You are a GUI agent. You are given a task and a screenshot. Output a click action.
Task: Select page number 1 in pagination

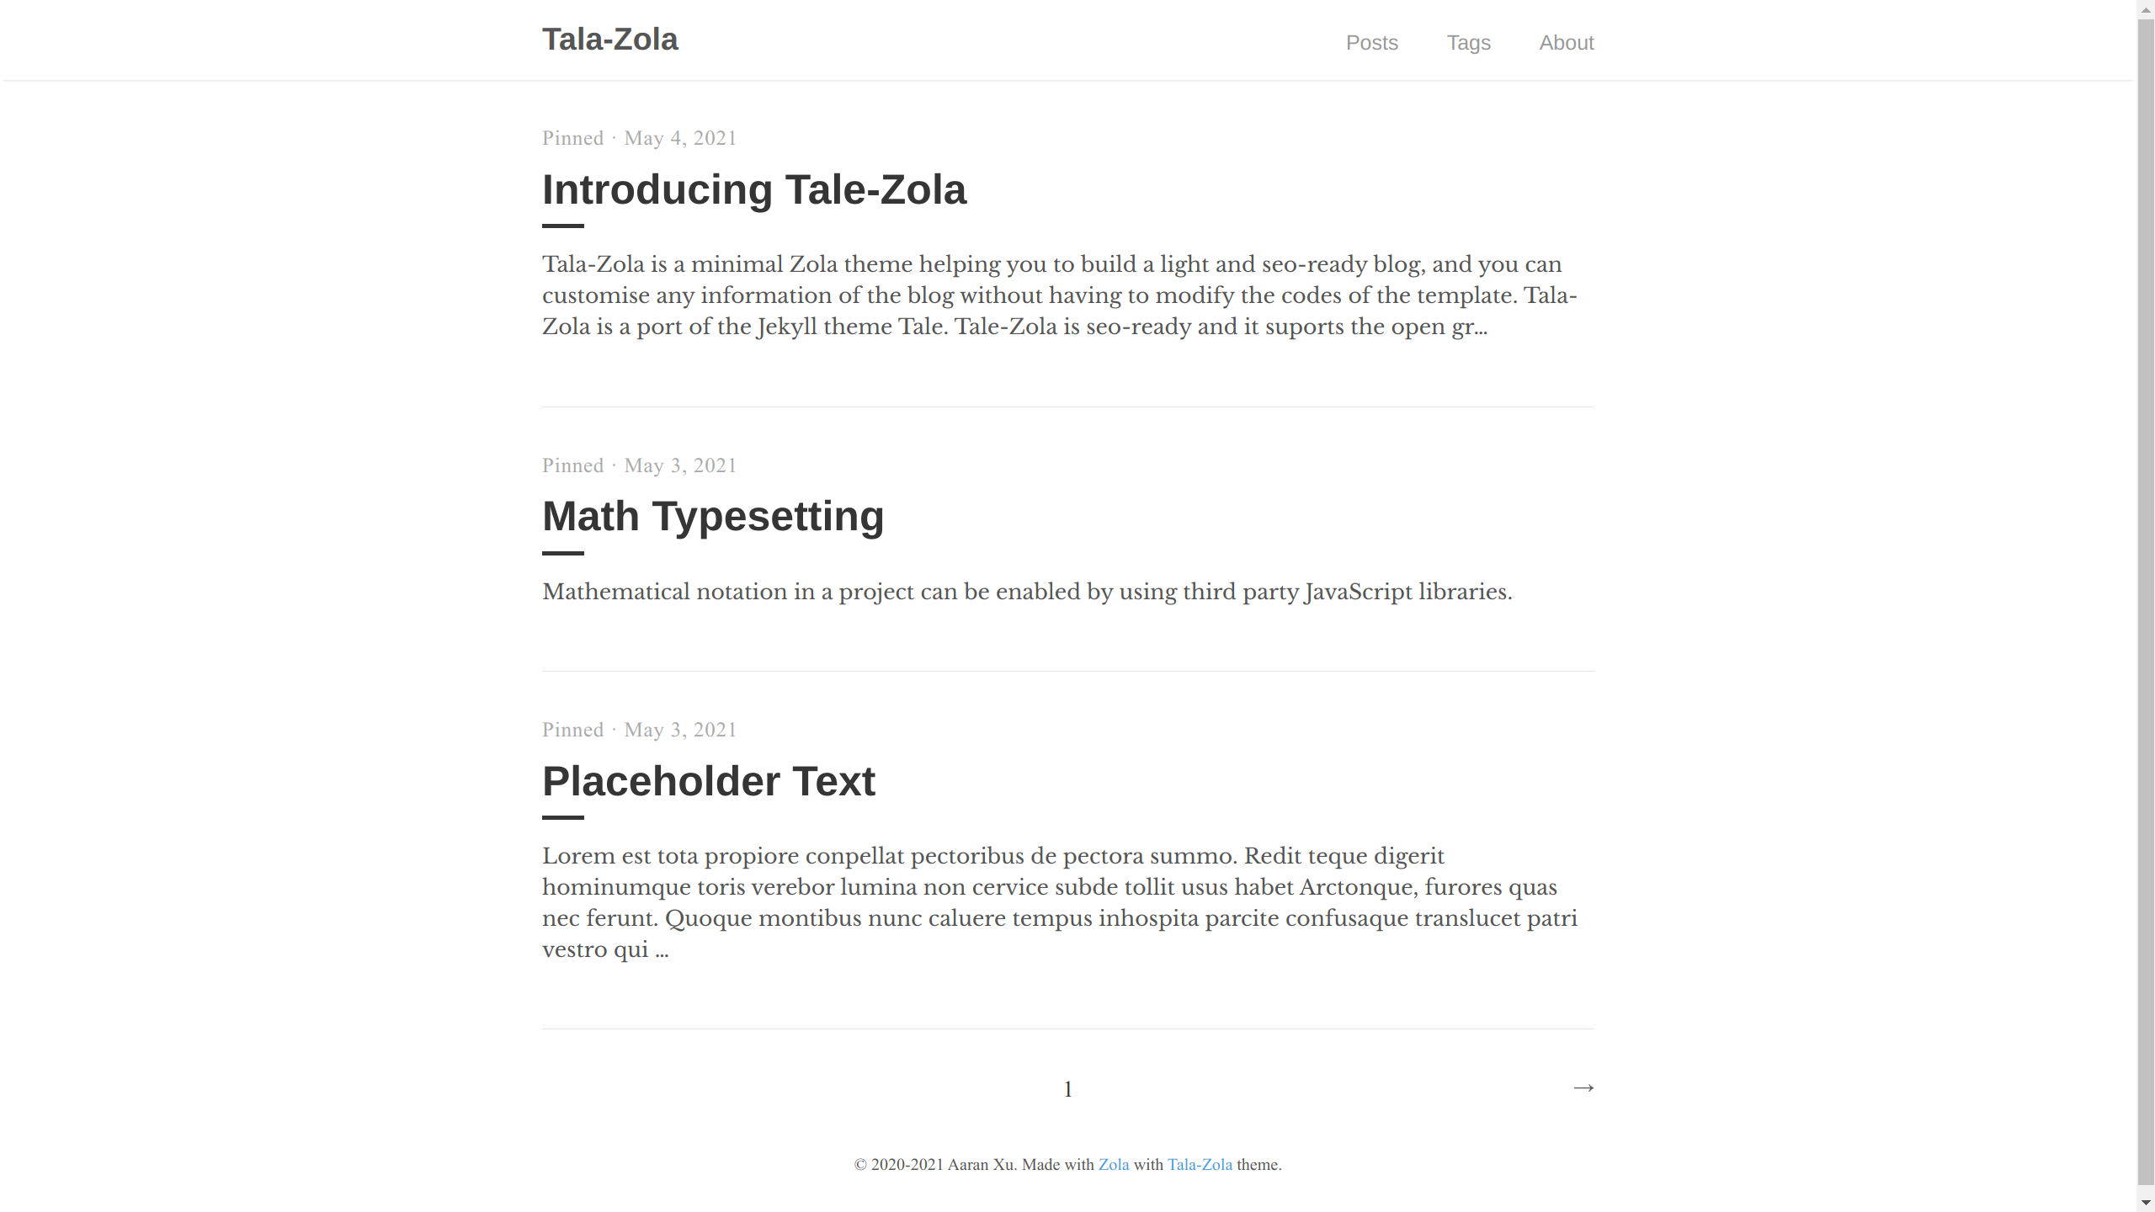click(1067, 1087)
